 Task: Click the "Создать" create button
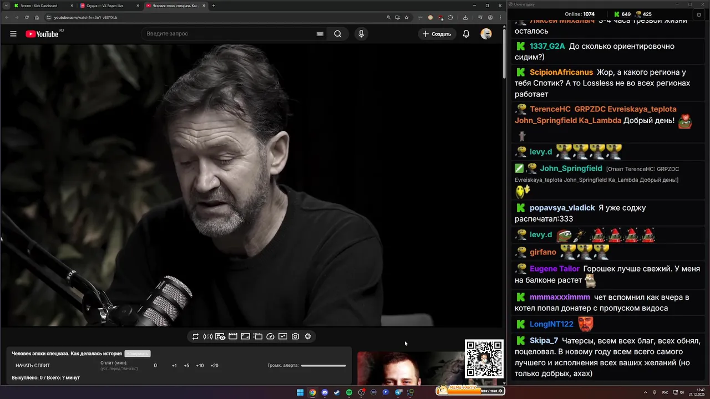(x=437, y=34)
